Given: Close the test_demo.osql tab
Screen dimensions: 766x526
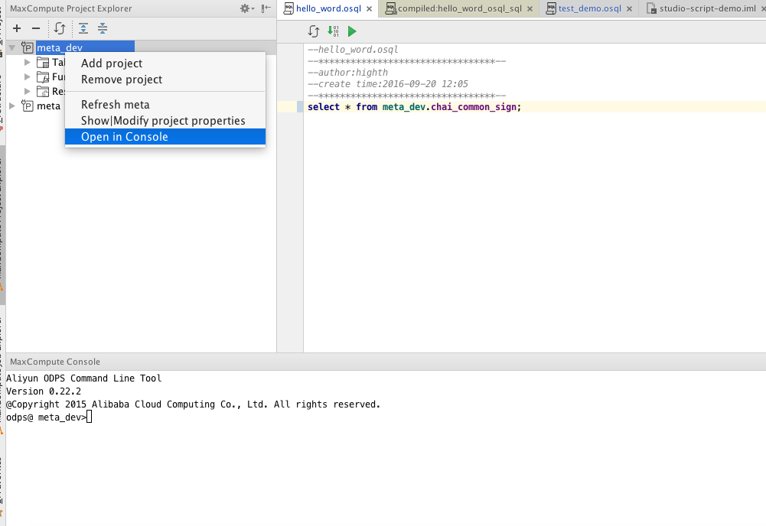Looking at the screenshot, I should [629, 8].
